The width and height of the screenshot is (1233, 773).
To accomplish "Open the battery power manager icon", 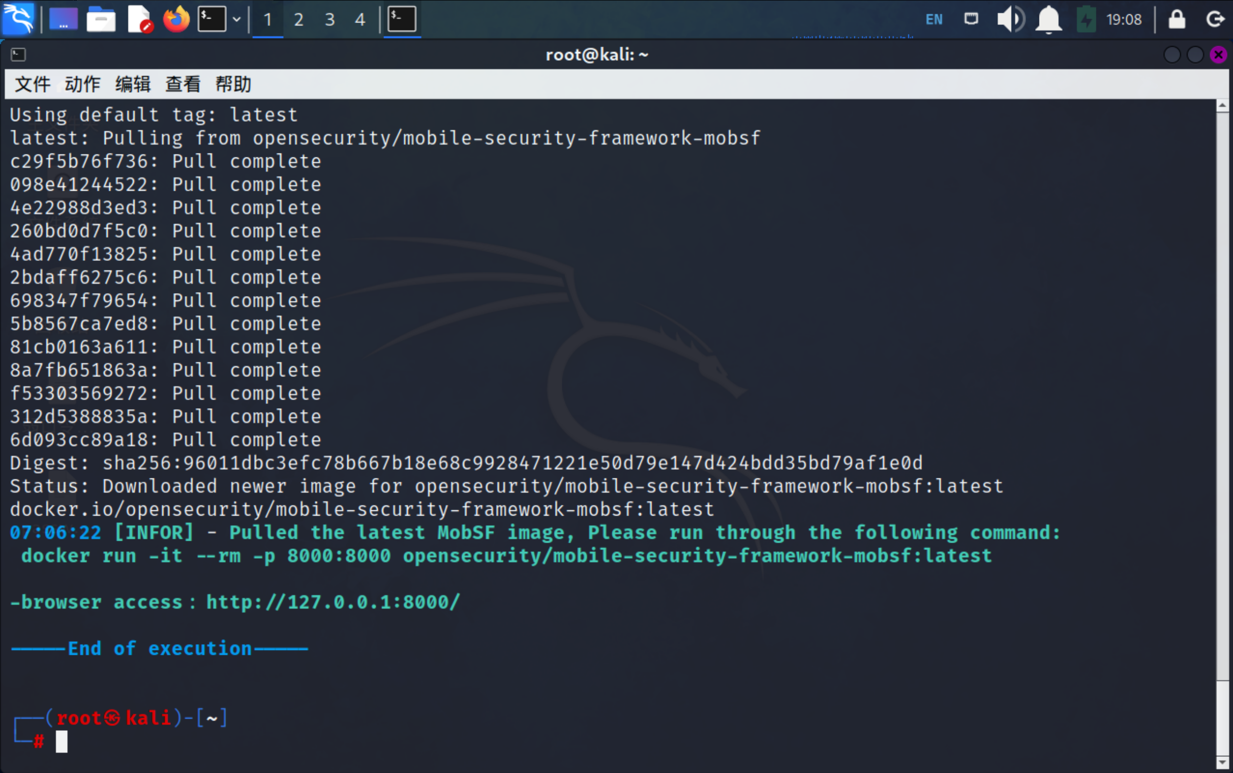I will click(1086, 20).
